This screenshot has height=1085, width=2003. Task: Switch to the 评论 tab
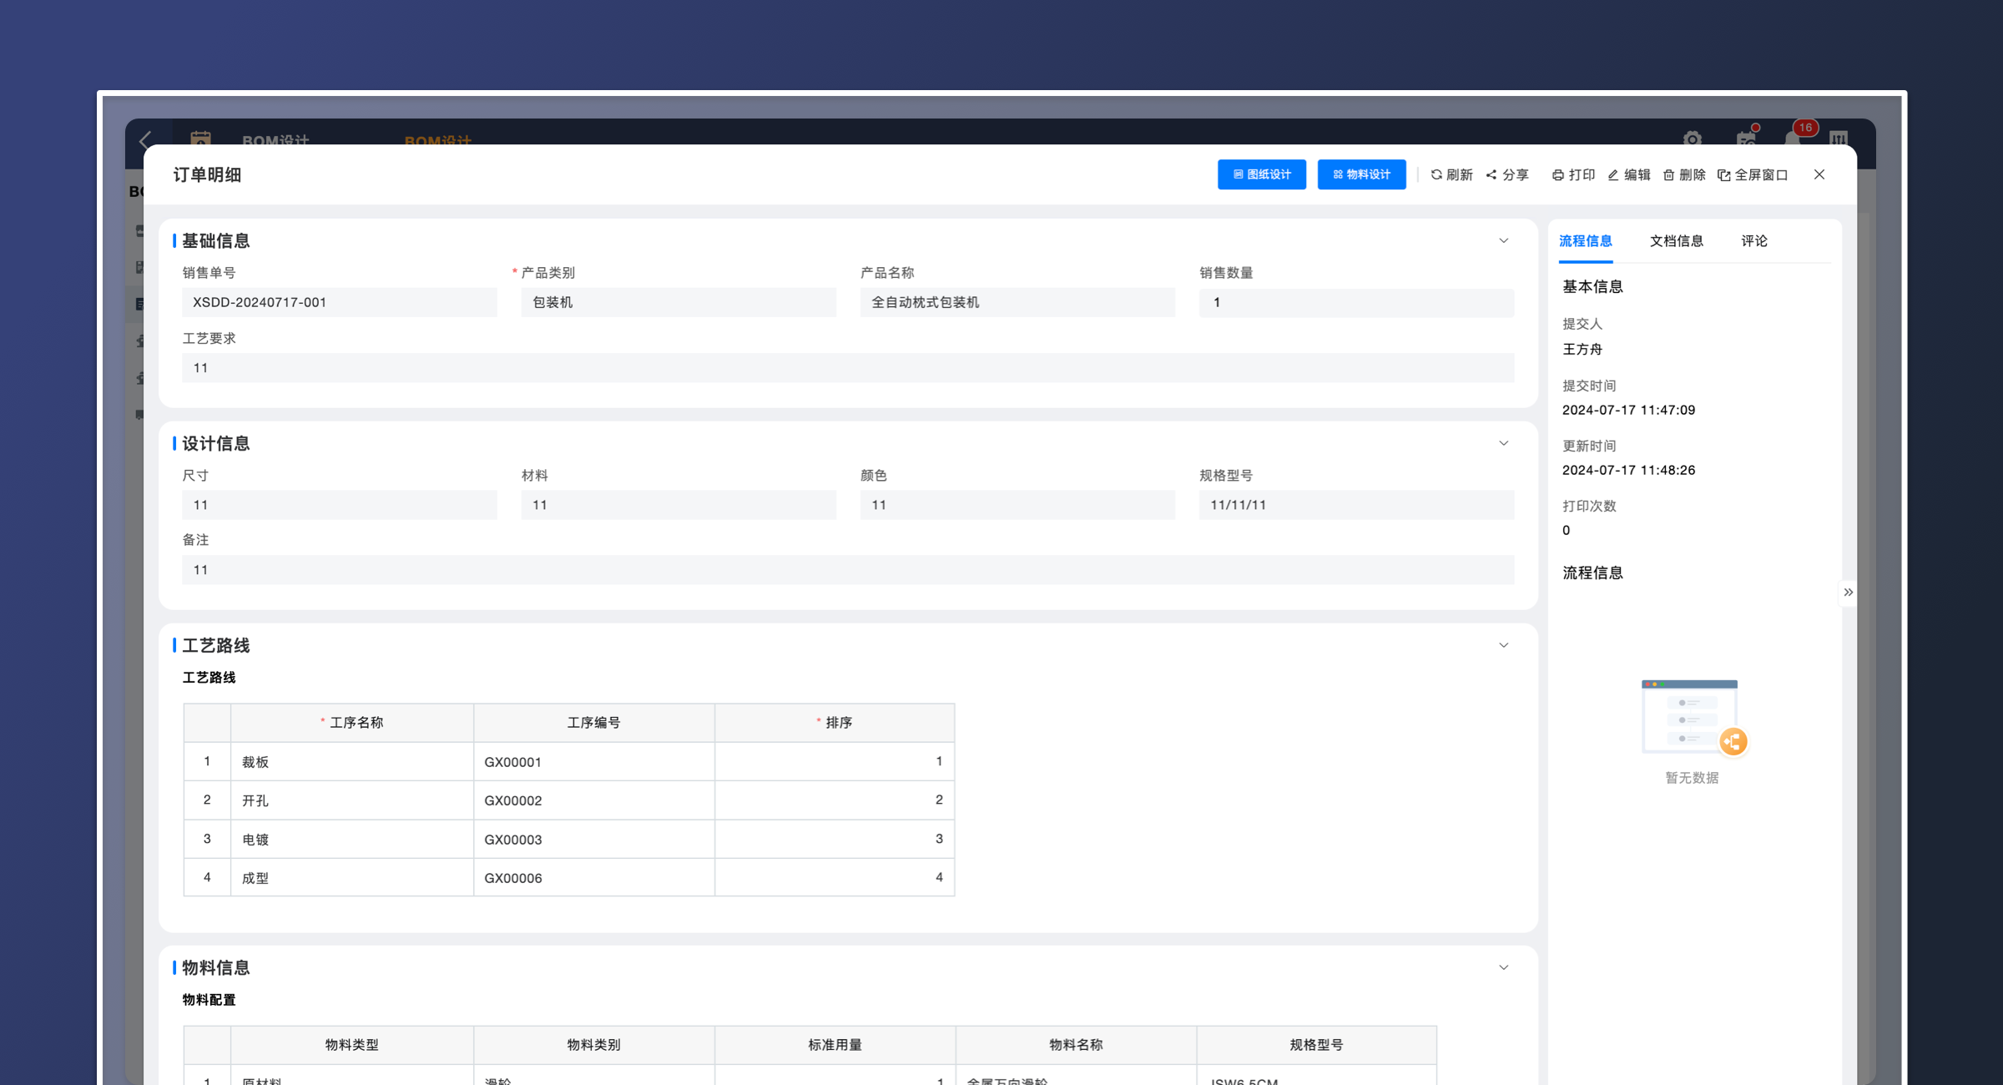[1753, 240]
